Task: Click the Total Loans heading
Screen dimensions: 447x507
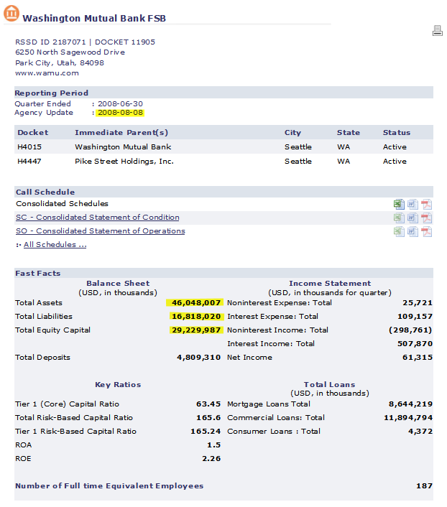Action: pos(330,384)
